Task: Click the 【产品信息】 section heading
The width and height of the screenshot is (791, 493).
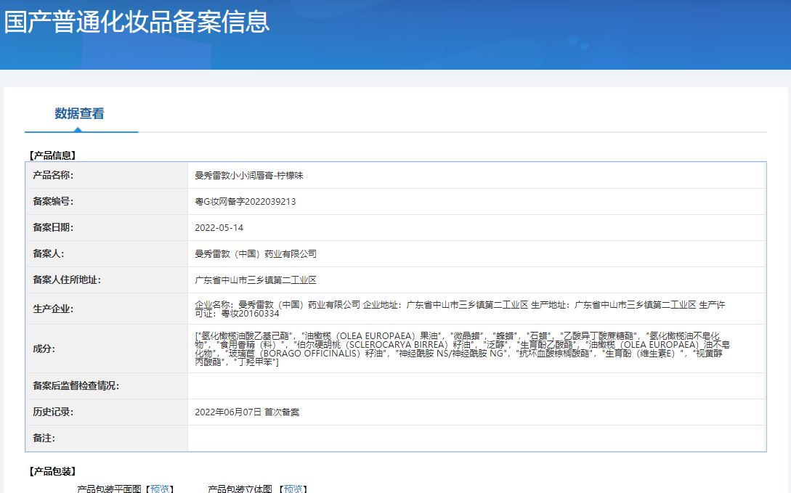Action: click(x=52, y=155)
